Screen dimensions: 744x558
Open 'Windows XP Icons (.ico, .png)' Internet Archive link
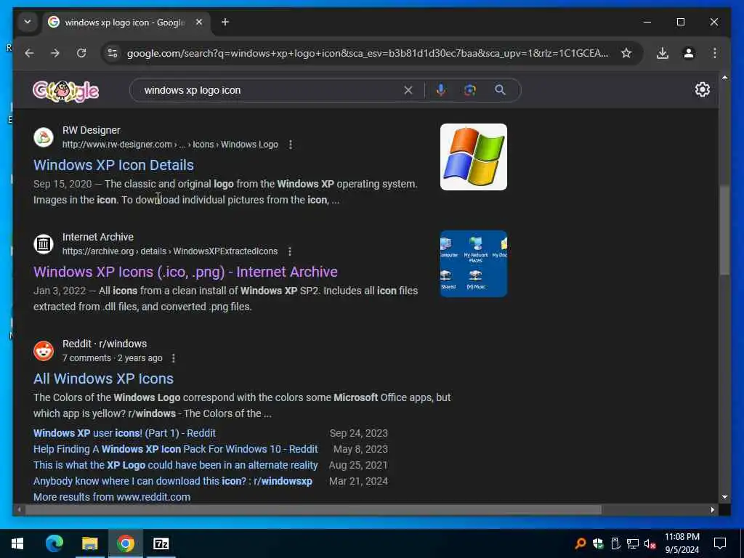click(185, 272)
